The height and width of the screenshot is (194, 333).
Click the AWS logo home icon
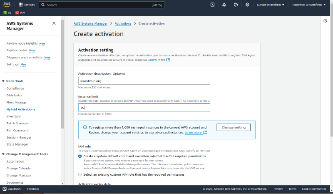point(8,5)
